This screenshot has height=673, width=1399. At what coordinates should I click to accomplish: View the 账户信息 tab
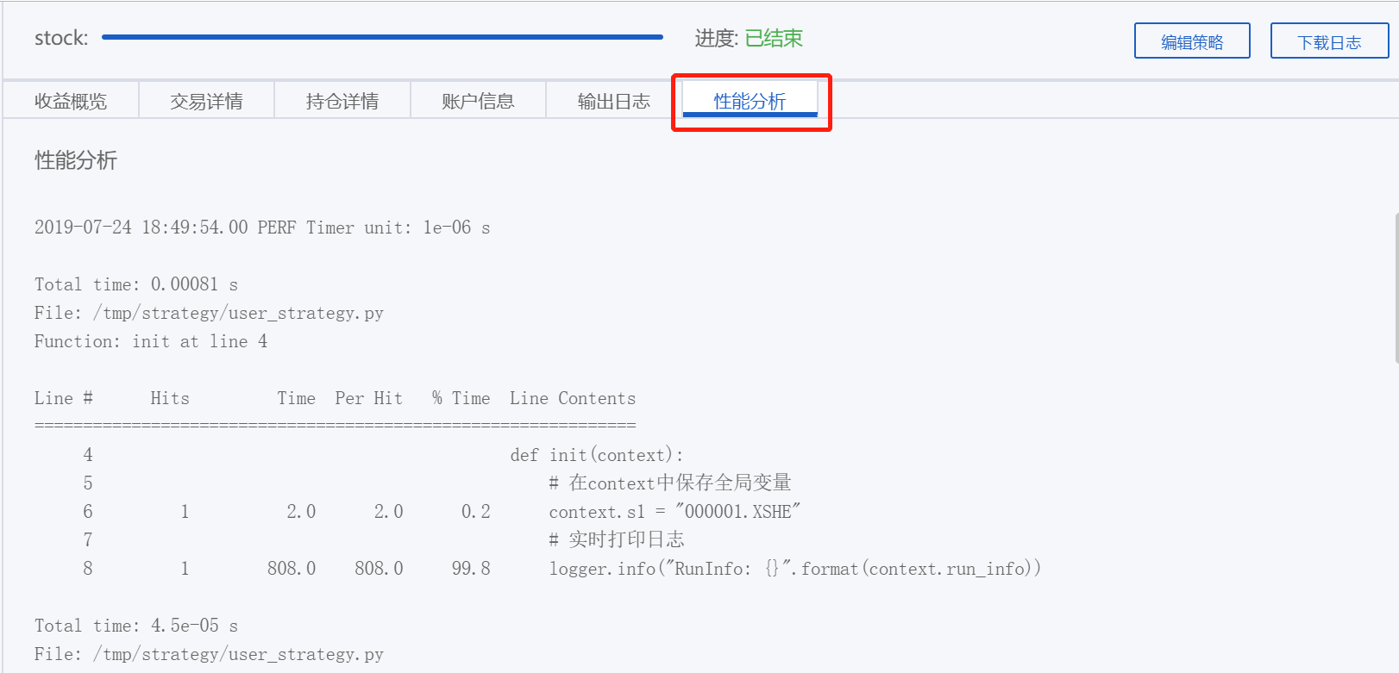[478, 100]
